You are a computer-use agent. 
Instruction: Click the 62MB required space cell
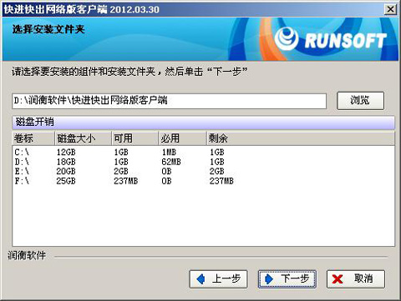171,162
